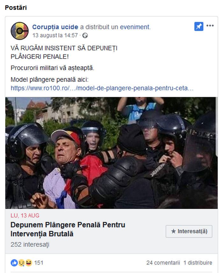Screen dimensions: 223x273
Task: Show the 151 reactions count list
Action: [39, 263]
